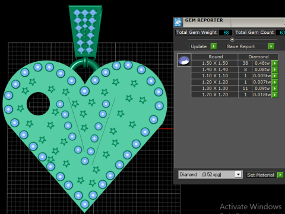Click the Total Gem Weight label
The width and height of the screenshot is (285, 214).
[x=197, y=33]
